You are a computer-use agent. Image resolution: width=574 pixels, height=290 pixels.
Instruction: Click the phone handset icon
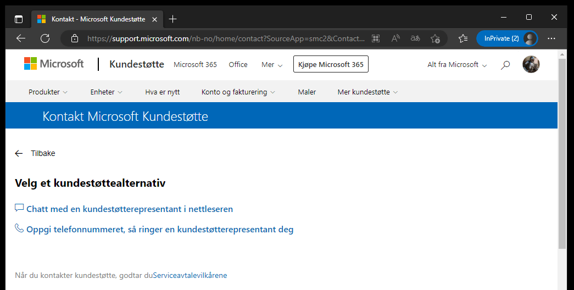click(19, 228)
